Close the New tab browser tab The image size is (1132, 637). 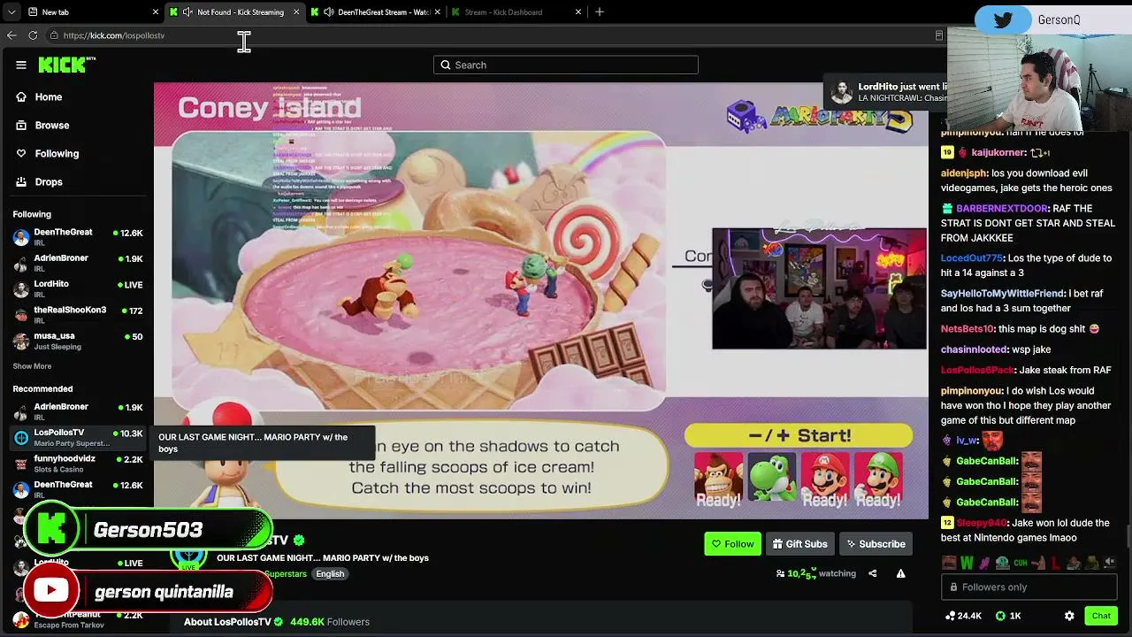(x=156, y=12)
